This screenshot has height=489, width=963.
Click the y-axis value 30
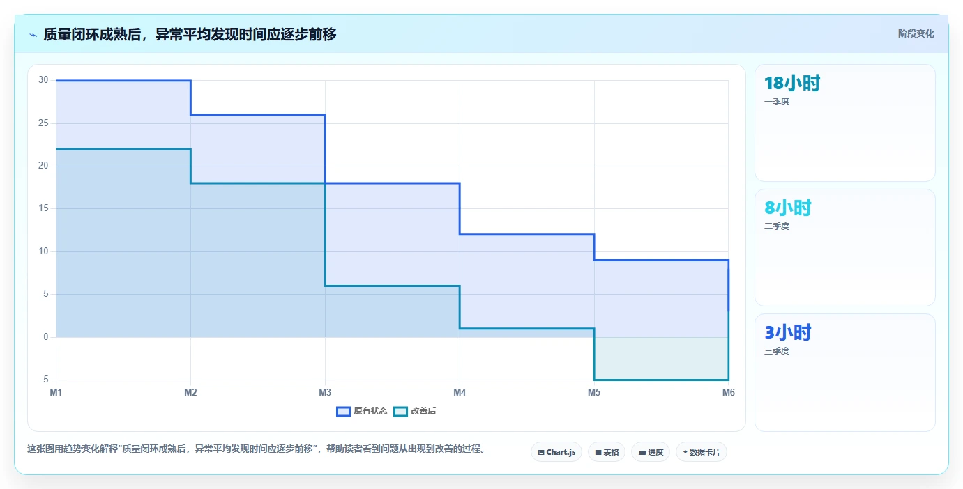click(x=43, y=80)
